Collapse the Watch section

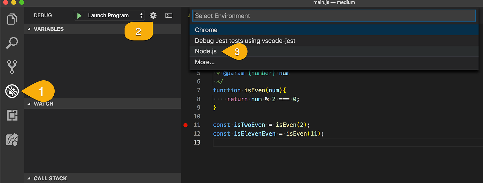point(29,104)
